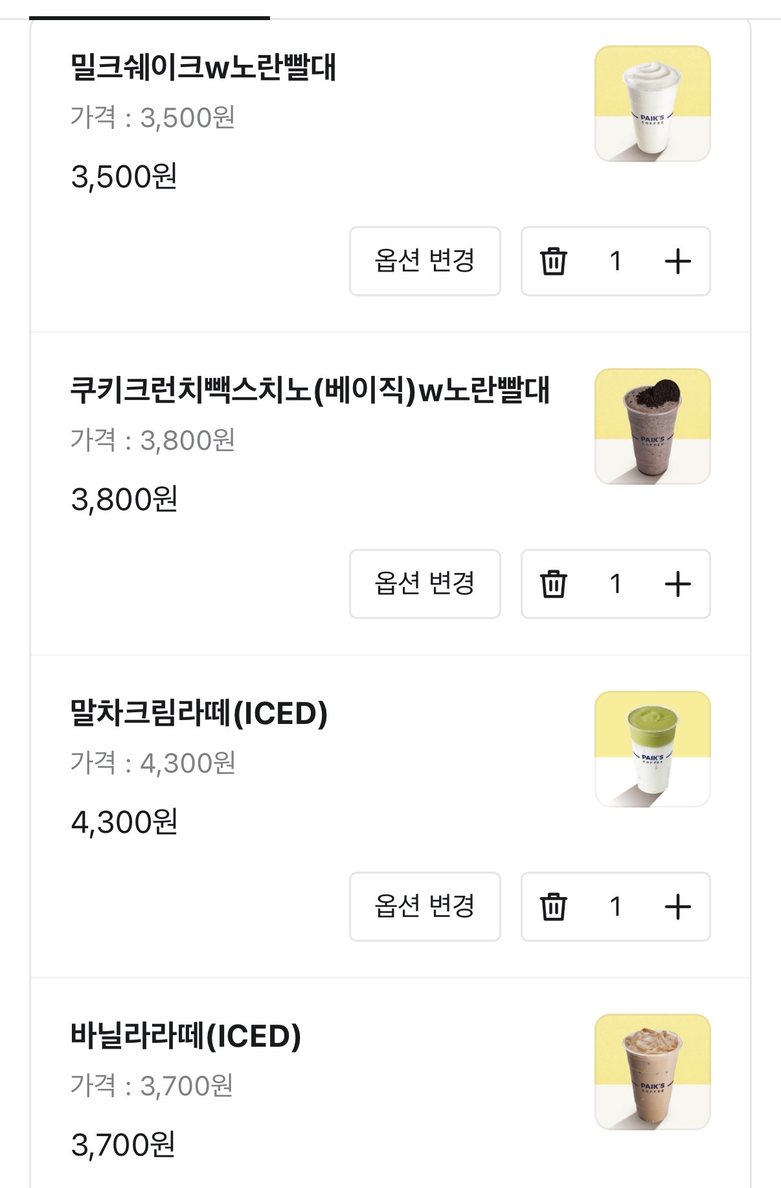The width and height of the screenshot is (781, 1188).
Task: Open 옵션 변경 for 말차크림라떼(ICED)
Action: (x=425, y=907)
